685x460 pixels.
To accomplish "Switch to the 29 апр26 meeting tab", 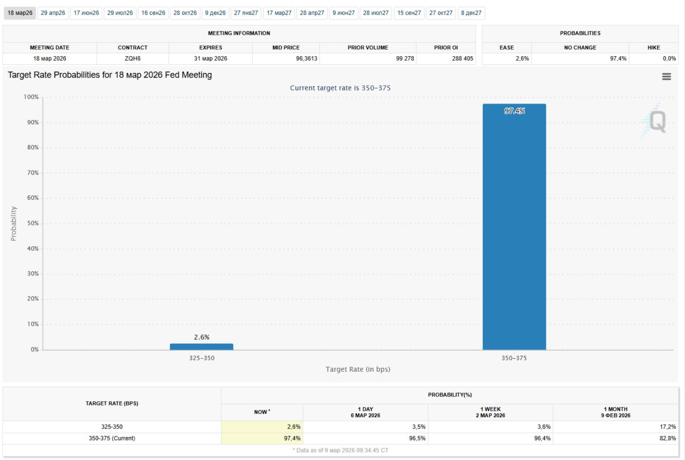I will [54, 13].
